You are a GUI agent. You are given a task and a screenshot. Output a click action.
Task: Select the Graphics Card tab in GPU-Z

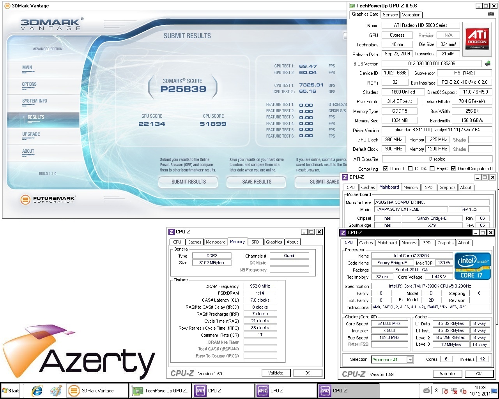365,14
